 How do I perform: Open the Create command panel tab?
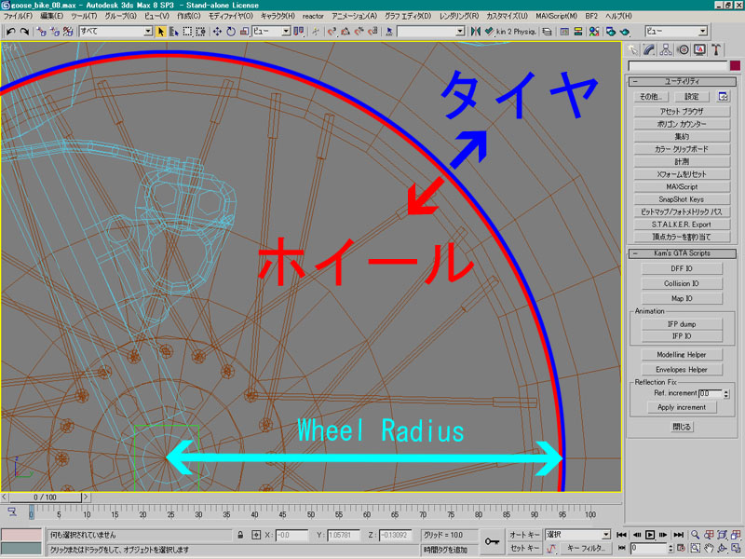(x=632, y=49)
